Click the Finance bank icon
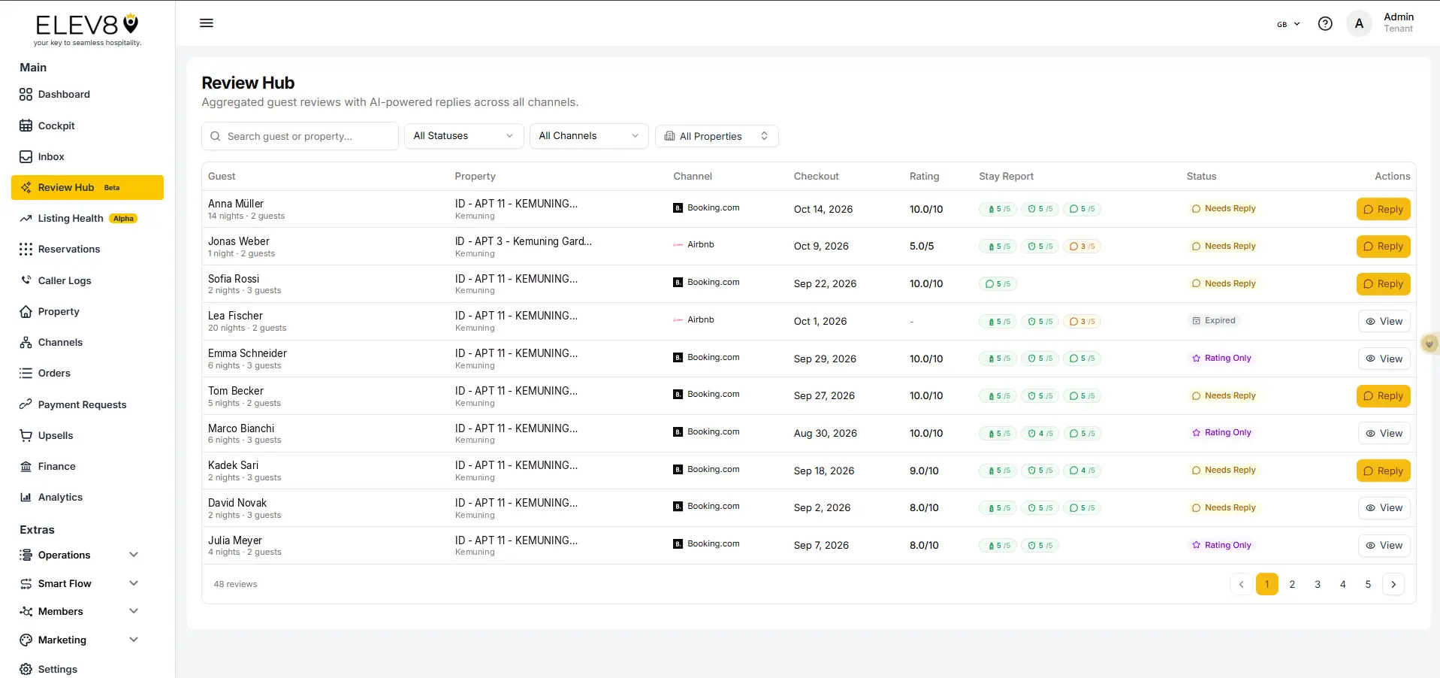 point(26,466)
